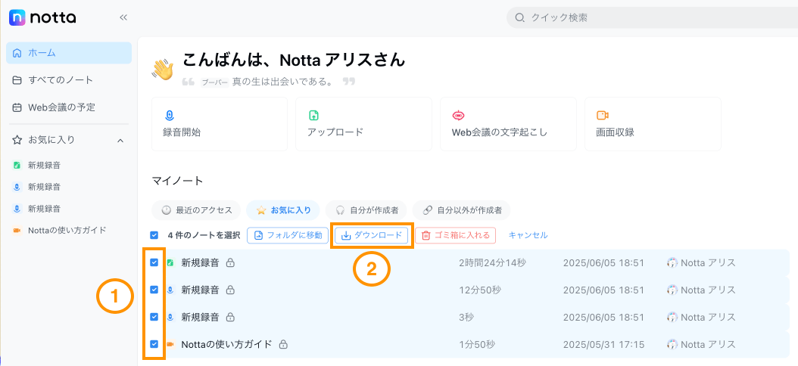The height and width of the screenshot is (366, 798).
Task: Click the magnifier icon in search bar
Action: [x=519, y=18]
